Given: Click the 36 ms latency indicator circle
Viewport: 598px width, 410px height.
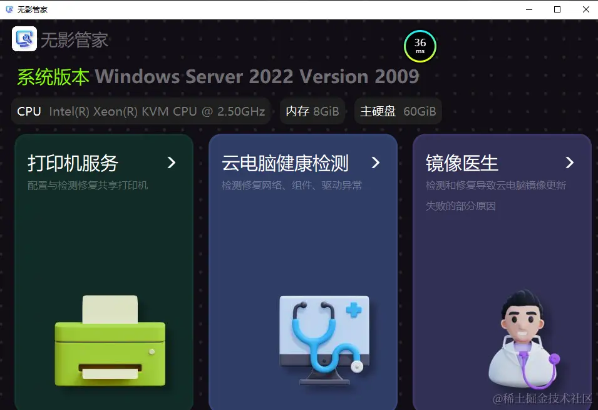Looking at the screenshot, I should 420,46.
